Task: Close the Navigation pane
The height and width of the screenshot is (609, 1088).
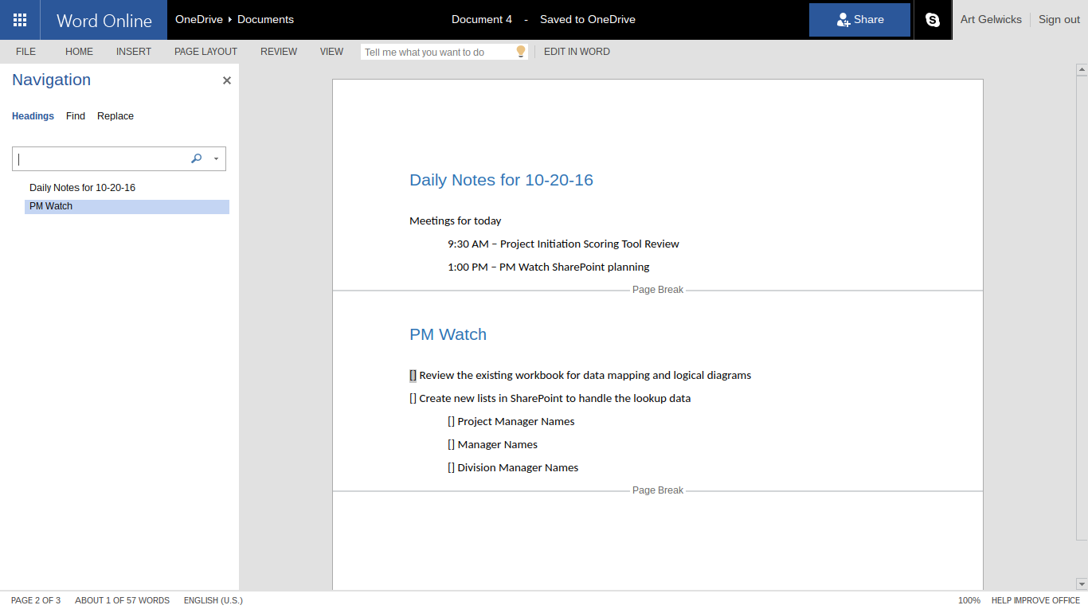Action: [227, 80]
